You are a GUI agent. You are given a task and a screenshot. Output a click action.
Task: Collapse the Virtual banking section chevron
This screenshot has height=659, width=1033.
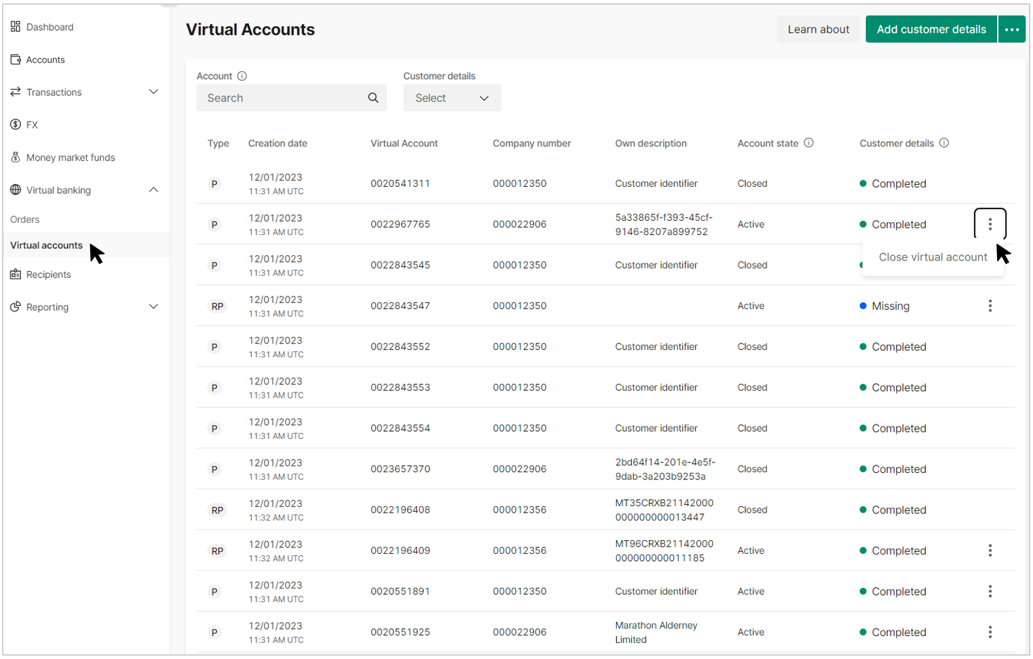pos(154,190)
